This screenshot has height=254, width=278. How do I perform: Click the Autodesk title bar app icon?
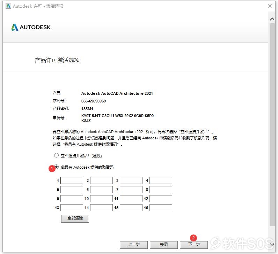8,6
